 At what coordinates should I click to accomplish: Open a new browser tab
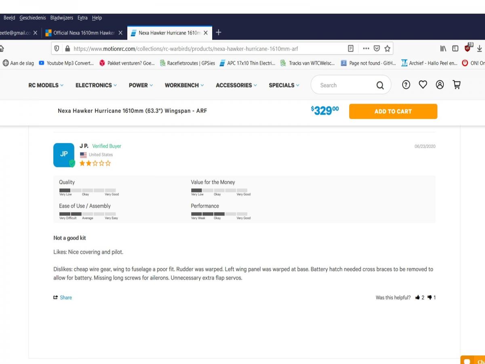click(218, 32)
